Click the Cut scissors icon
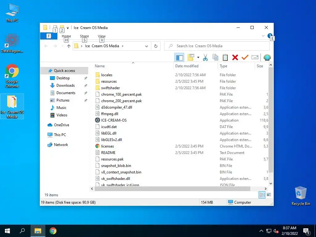Image resolution: width=316 pixels, height=237 pixels. (x=205, y=58)
